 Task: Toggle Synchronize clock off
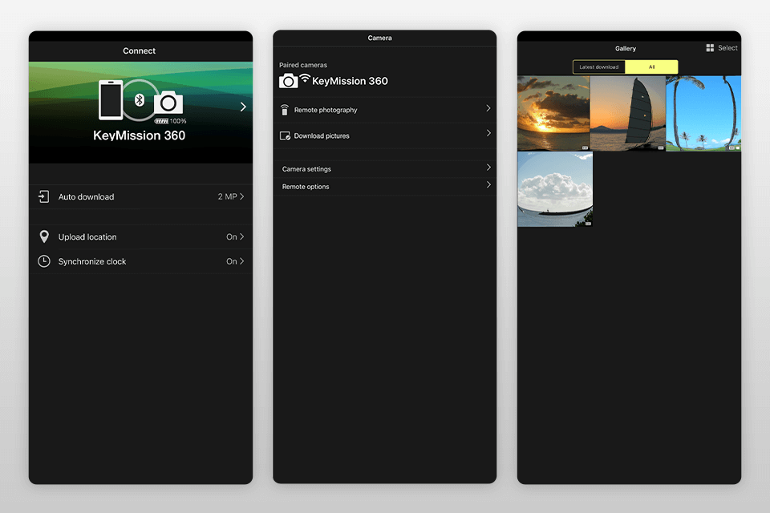(235, 261)
